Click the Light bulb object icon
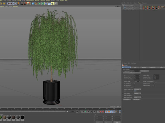 [56, 3]
